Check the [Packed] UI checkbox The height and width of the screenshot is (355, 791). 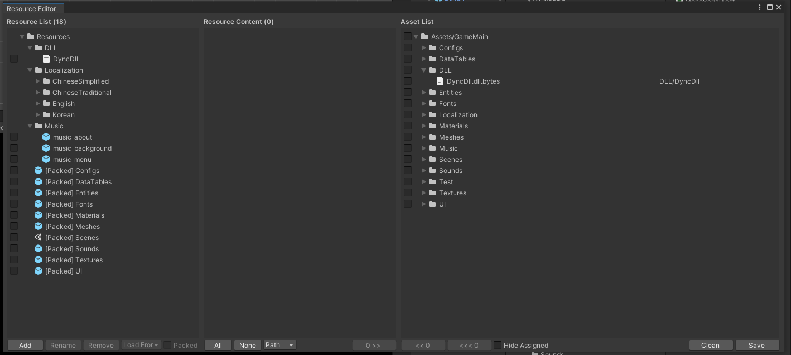(14, 271)
